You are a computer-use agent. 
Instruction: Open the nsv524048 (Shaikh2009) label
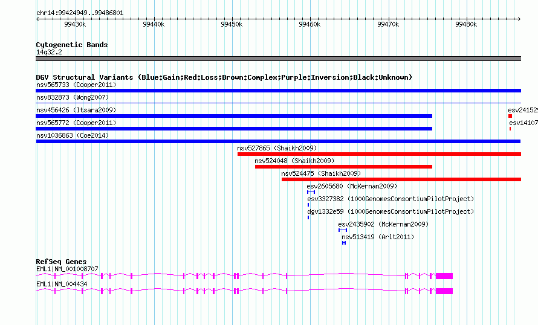click(x=294, y=161)
